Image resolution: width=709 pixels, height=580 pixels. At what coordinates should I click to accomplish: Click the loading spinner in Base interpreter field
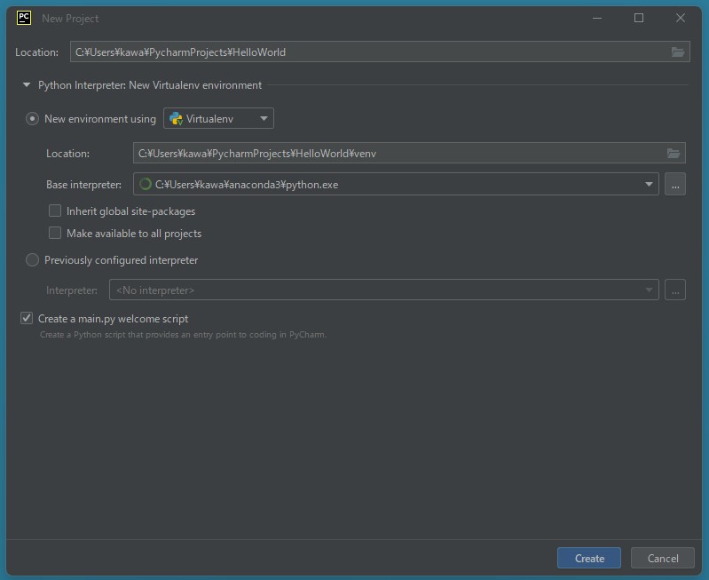(x=146, y=184)
